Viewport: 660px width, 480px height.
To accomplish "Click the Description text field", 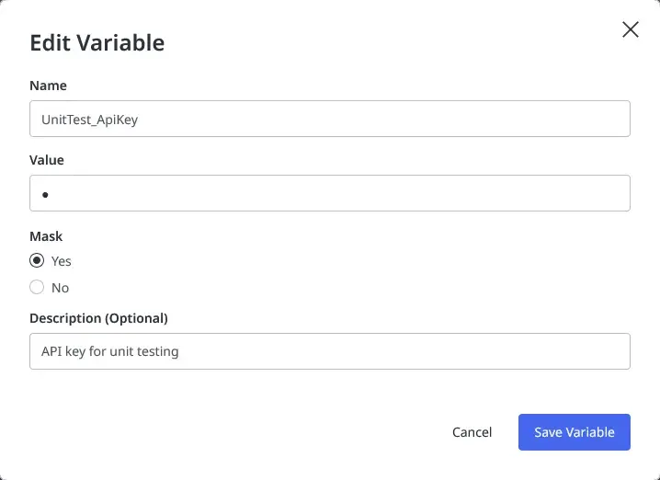I will coord(329,351).
